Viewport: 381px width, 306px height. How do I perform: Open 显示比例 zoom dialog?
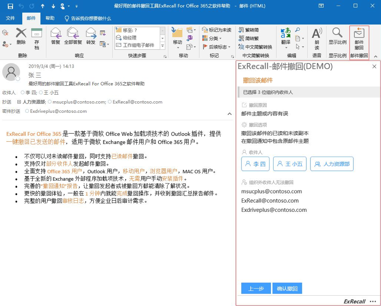337,36
